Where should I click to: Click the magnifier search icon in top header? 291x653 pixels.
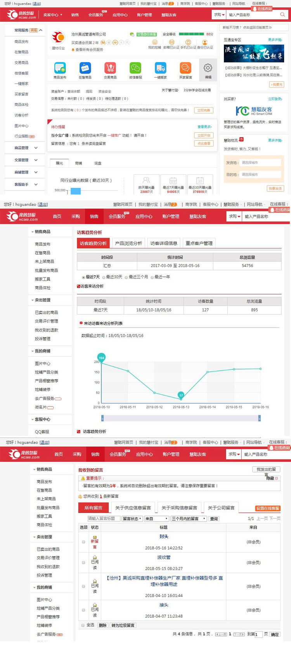pos(282,15)
